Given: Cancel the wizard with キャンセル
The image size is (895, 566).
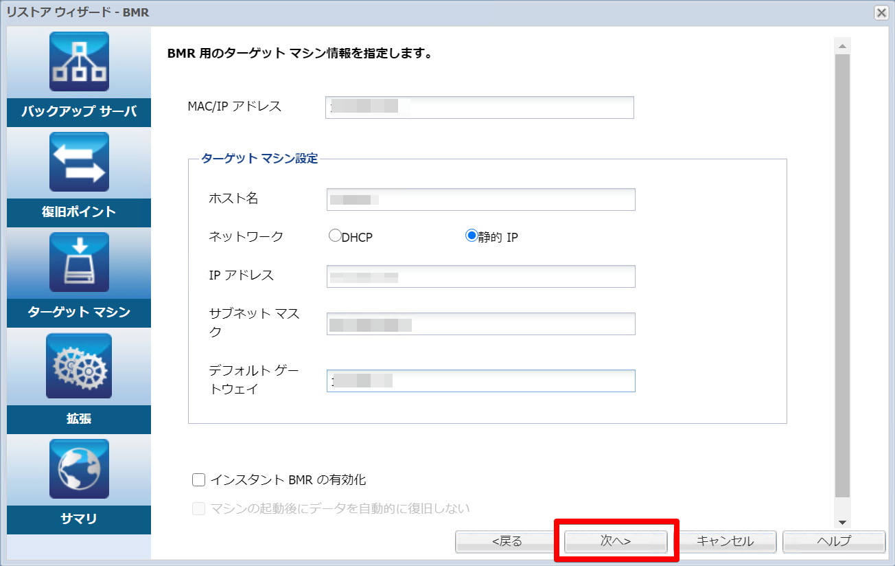Looking at the screenshot, I should click(x=725, y=541).
